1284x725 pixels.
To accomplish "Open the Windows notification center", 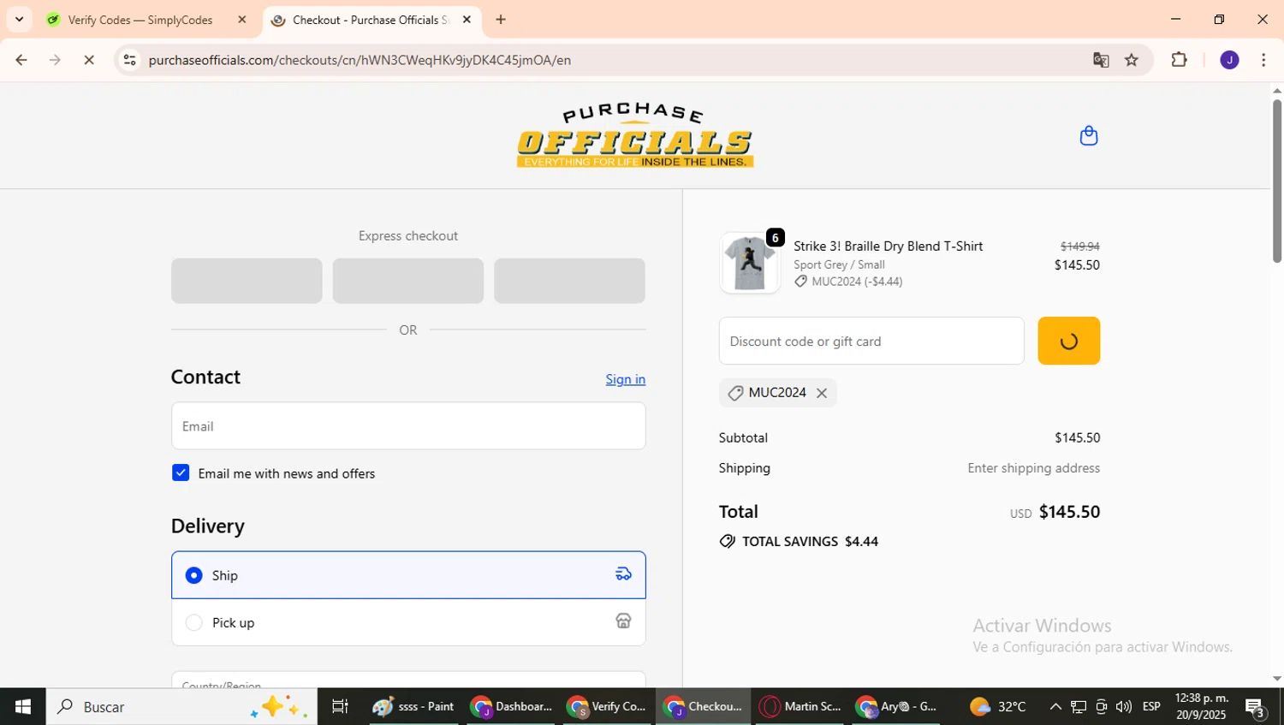I will click(1256, 708).
